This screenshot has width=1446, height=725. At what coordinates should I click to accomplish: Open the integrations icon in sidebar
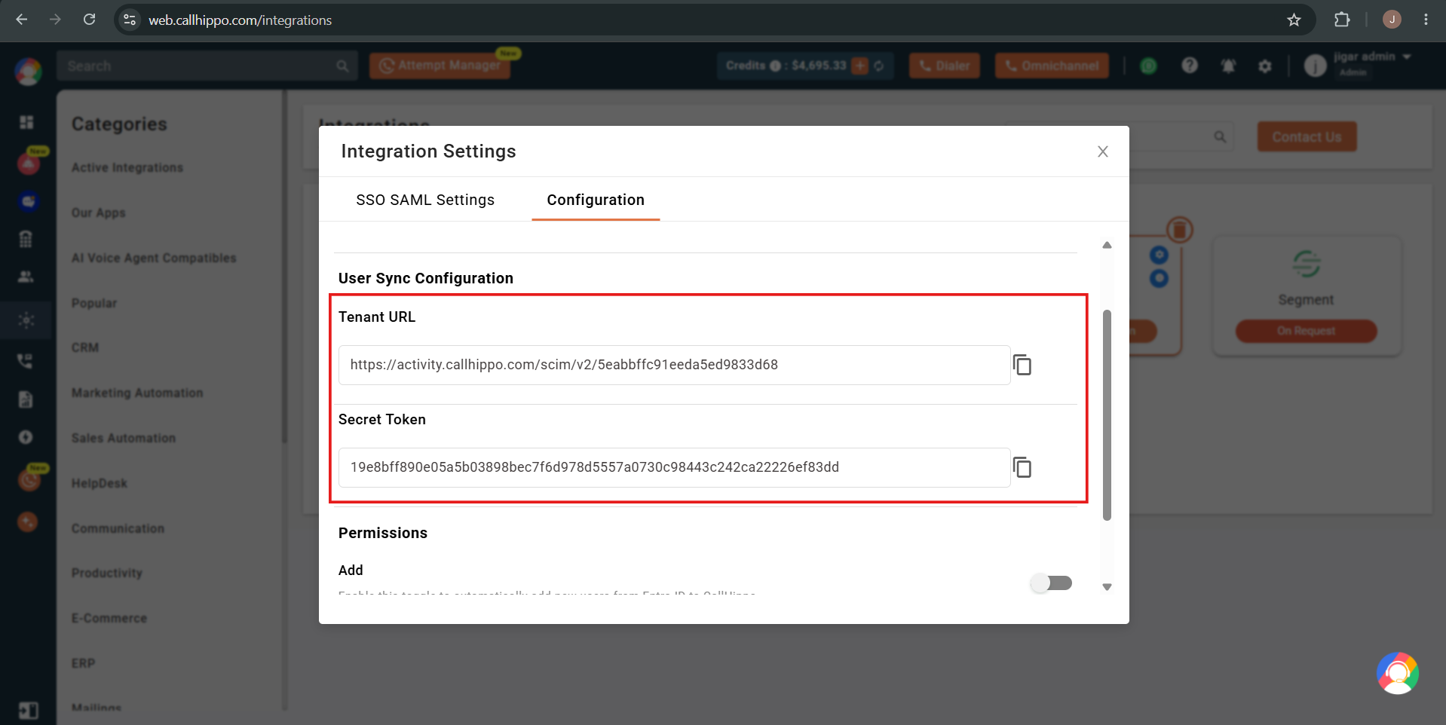point(26,320)
